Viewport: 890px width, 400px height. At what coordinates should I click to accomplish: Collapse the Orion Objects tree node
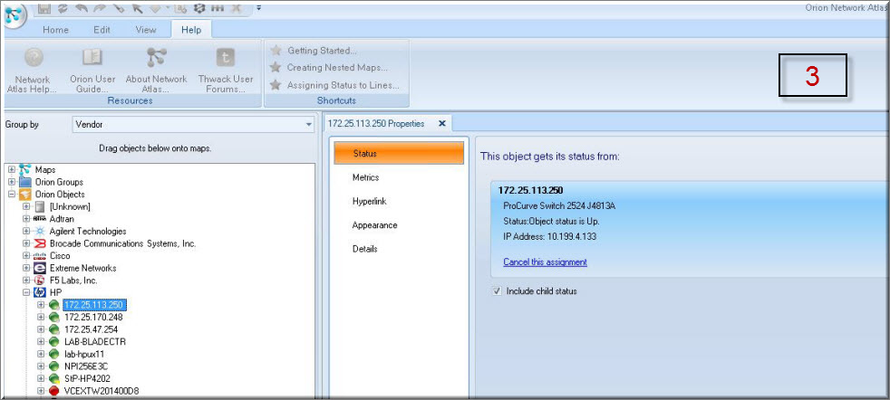click(x=12, y=195)
